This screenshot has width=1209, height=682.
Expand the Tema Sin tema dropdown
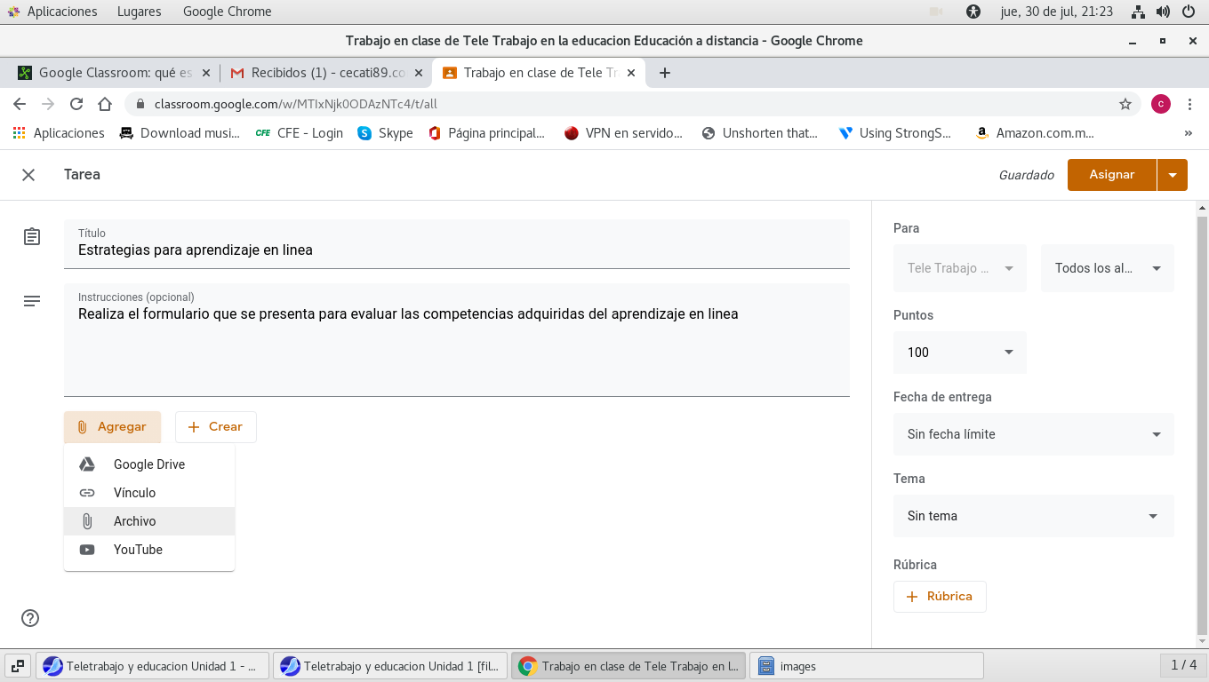(1033, 516)
